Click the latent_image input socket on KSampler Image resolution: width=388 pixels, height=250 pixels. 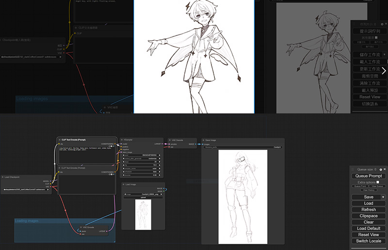(x=121, y=152)
